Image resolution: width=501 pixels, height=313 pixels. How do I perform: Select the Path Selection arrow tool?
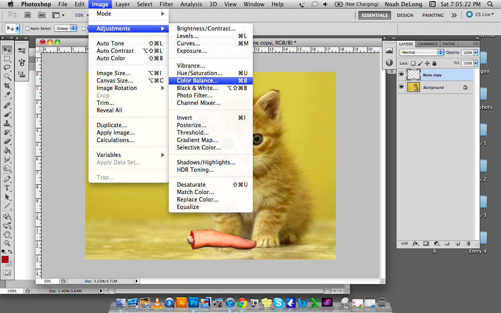tap(7, 197)
